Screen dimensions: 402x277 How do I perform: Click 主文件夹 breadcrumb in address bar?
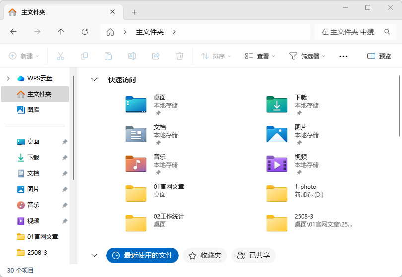[x=150, y=32]
